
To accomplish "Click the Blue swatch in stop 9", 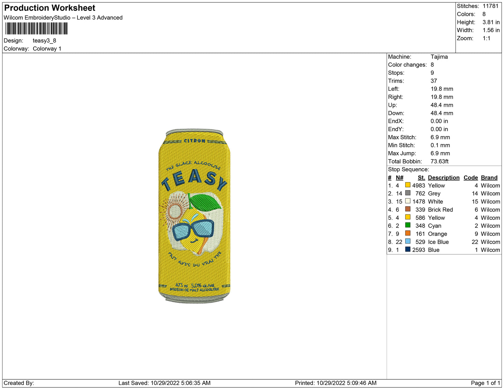I will click(x=408, y=249).
